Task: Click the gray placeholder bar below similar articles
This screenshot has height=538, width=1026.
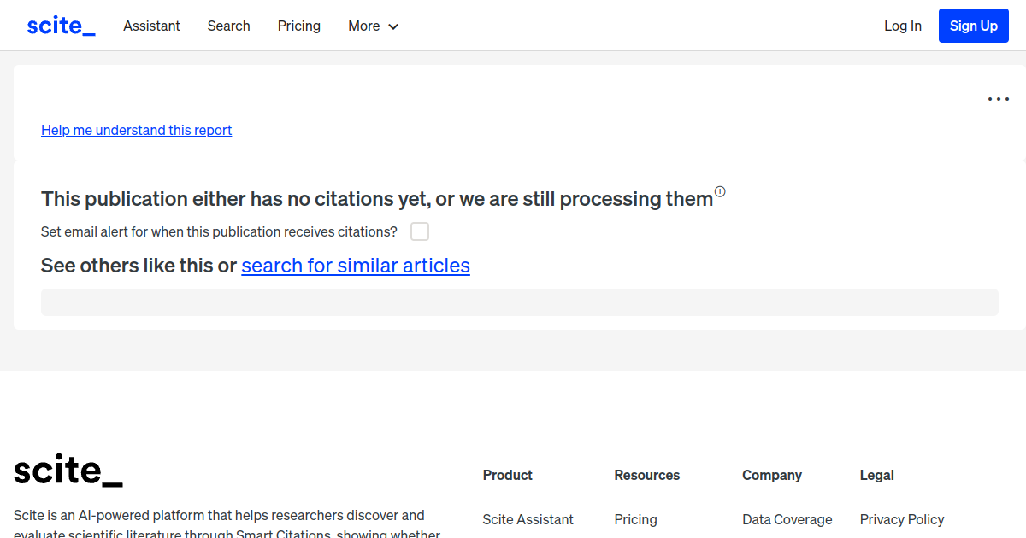Action: point(519,302)
